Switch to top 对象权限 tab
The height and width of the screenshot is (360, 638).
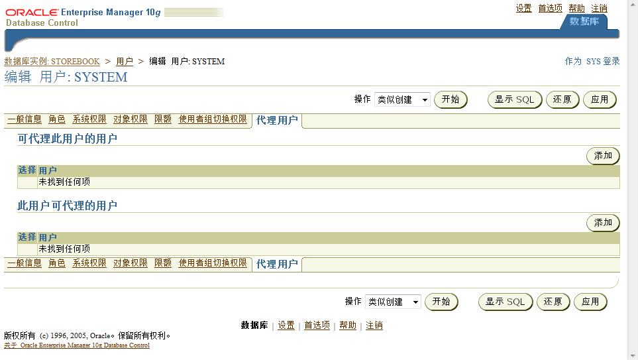point(131,119)
